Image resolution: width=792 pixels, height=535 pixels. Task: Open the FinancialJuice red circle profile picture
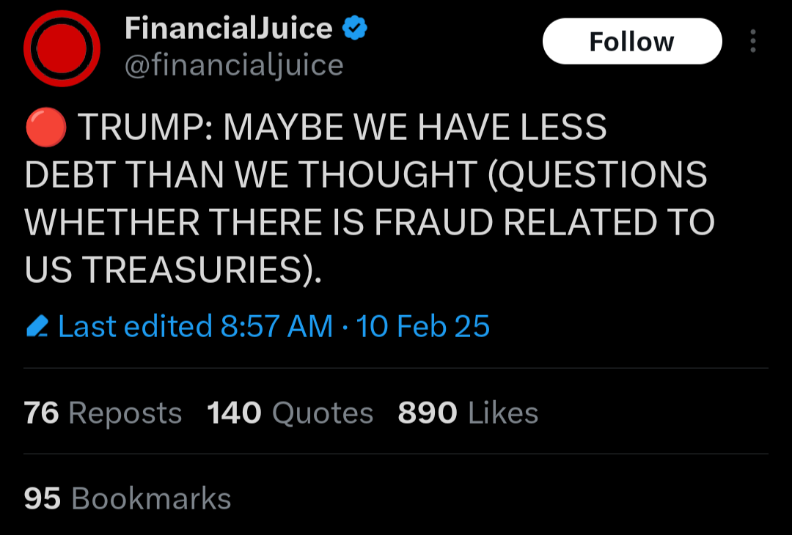(x=62, y=49)
